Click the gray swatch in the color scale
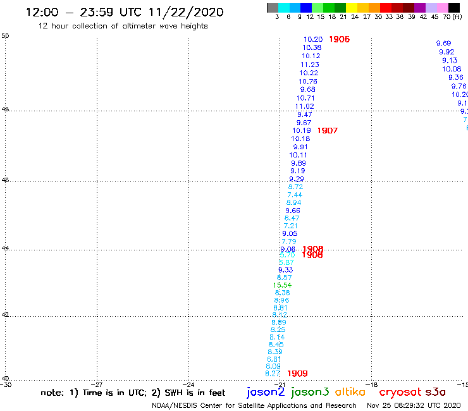Screen dimensions: 468x411 273,8
